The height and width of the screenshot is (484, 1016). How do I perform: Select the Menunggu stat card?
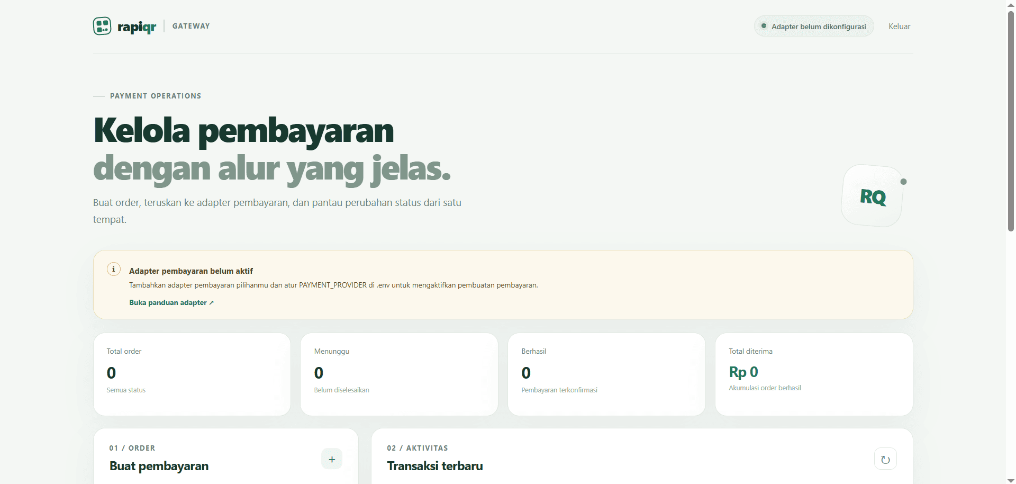pyautogui.click(x=399, y=374)
